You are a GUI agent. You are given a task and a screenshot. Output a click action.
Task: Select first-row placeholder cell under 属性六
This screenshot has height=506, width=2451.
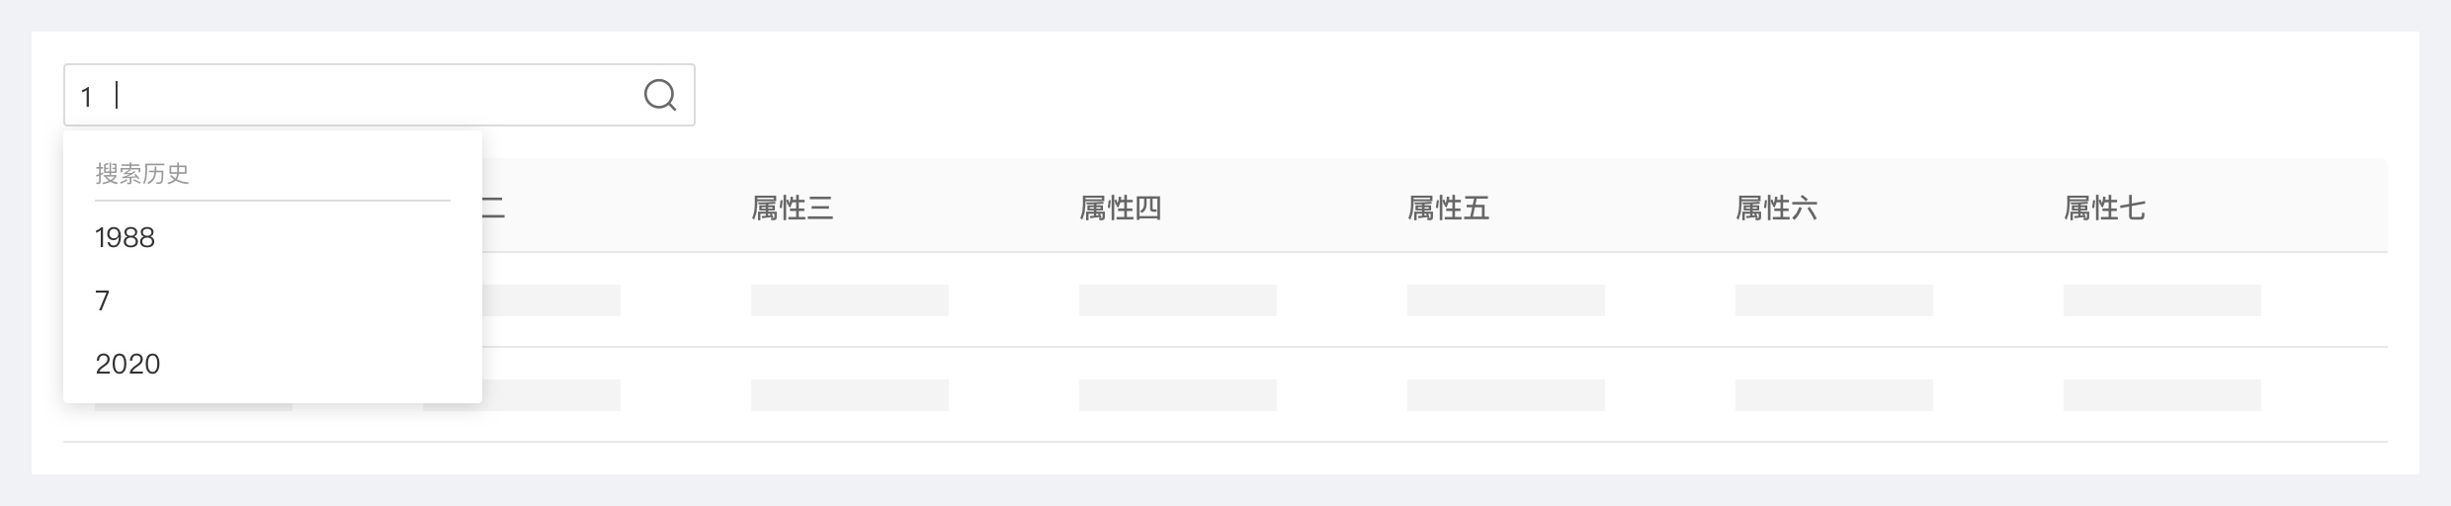click(x=1834, y=300)
